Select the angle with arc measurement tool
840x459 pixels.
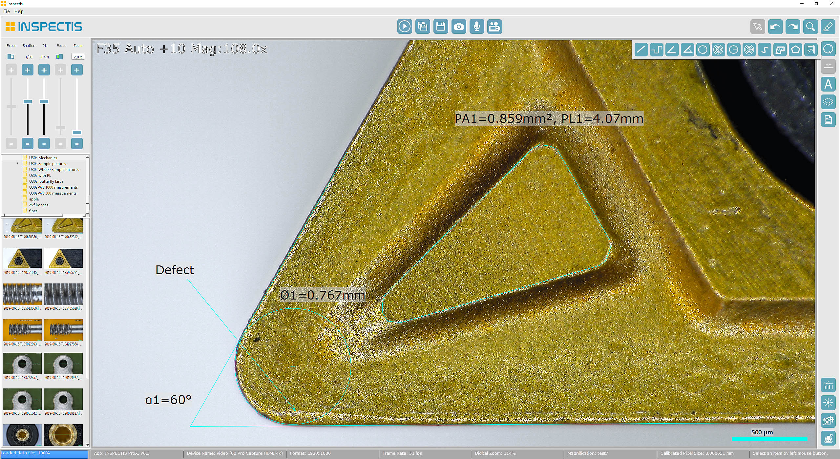click(687, 50)
